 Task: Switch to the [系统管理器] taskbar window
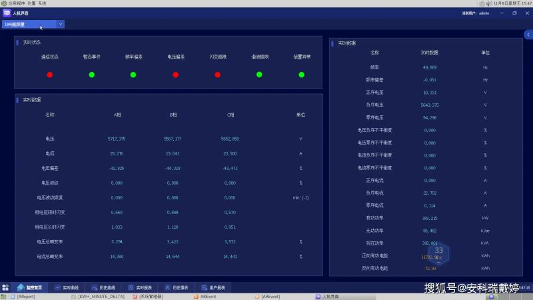pyautogui.click(x=147, y=297)
